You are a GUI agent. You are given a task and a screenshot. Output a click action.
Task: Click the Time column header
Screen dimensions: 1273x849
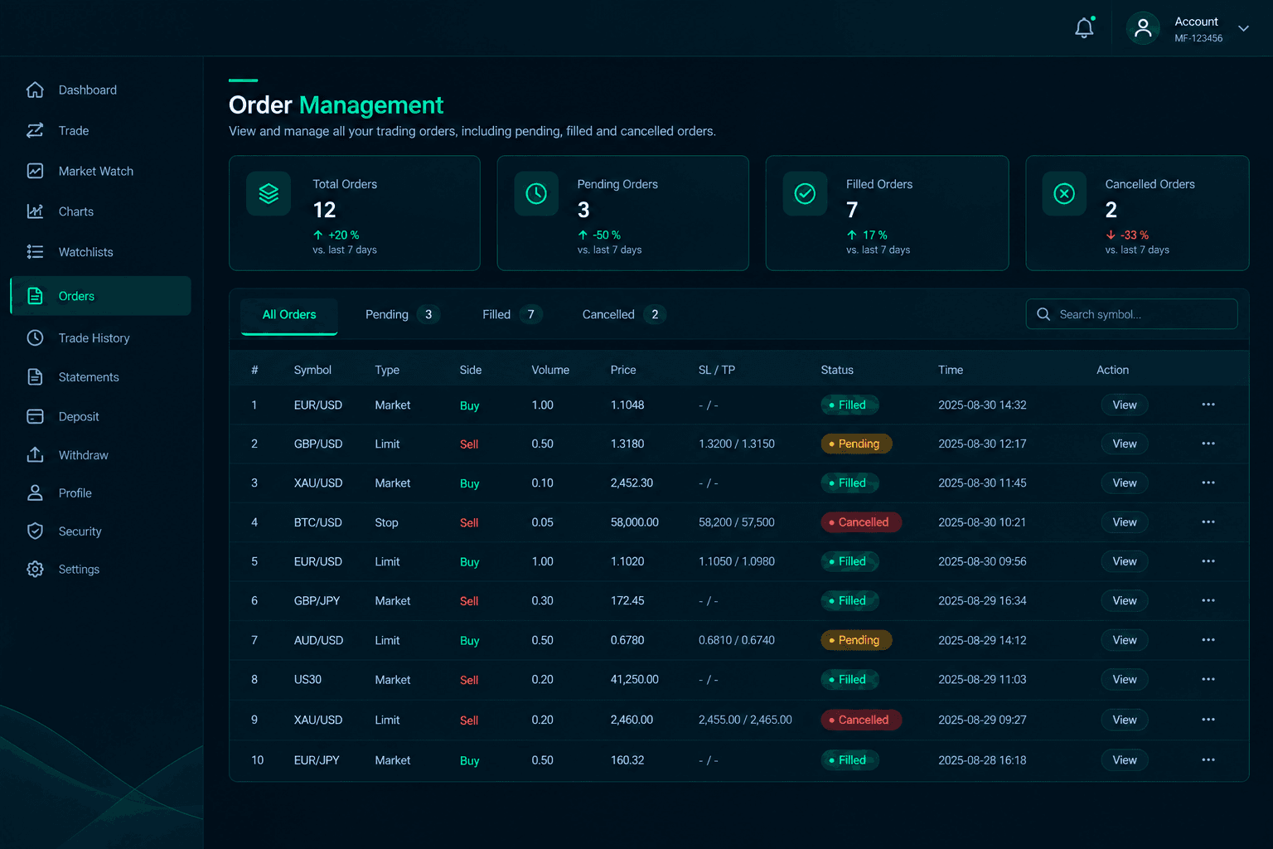pos(951,370)
